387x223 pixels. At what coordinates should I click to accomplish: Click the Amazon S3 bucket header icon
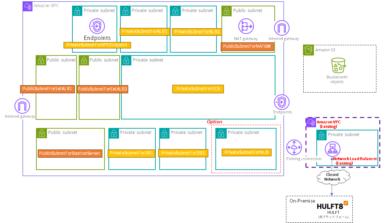[x=308, y=50]
